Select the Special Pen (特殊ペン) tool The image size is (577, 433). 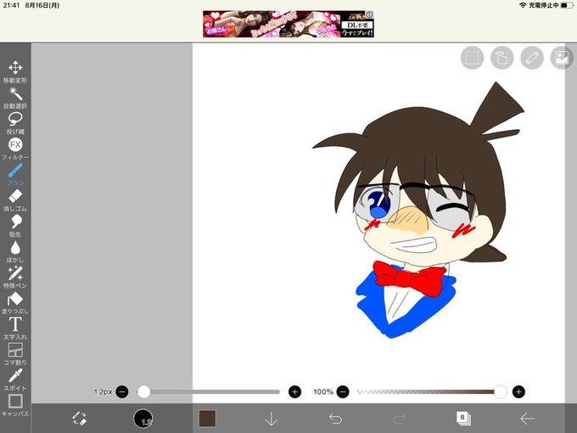click(15, 278)
